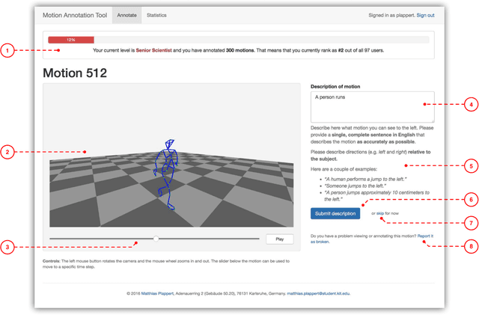Click the round timeline slider handle
Viewport: 479px width, 315px height.
(156, 239)
